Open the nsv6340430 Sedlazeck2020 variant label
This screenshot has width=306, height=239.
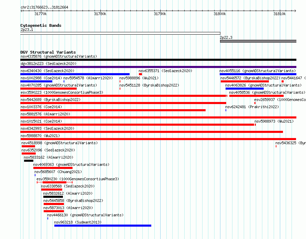click(47, 71)
